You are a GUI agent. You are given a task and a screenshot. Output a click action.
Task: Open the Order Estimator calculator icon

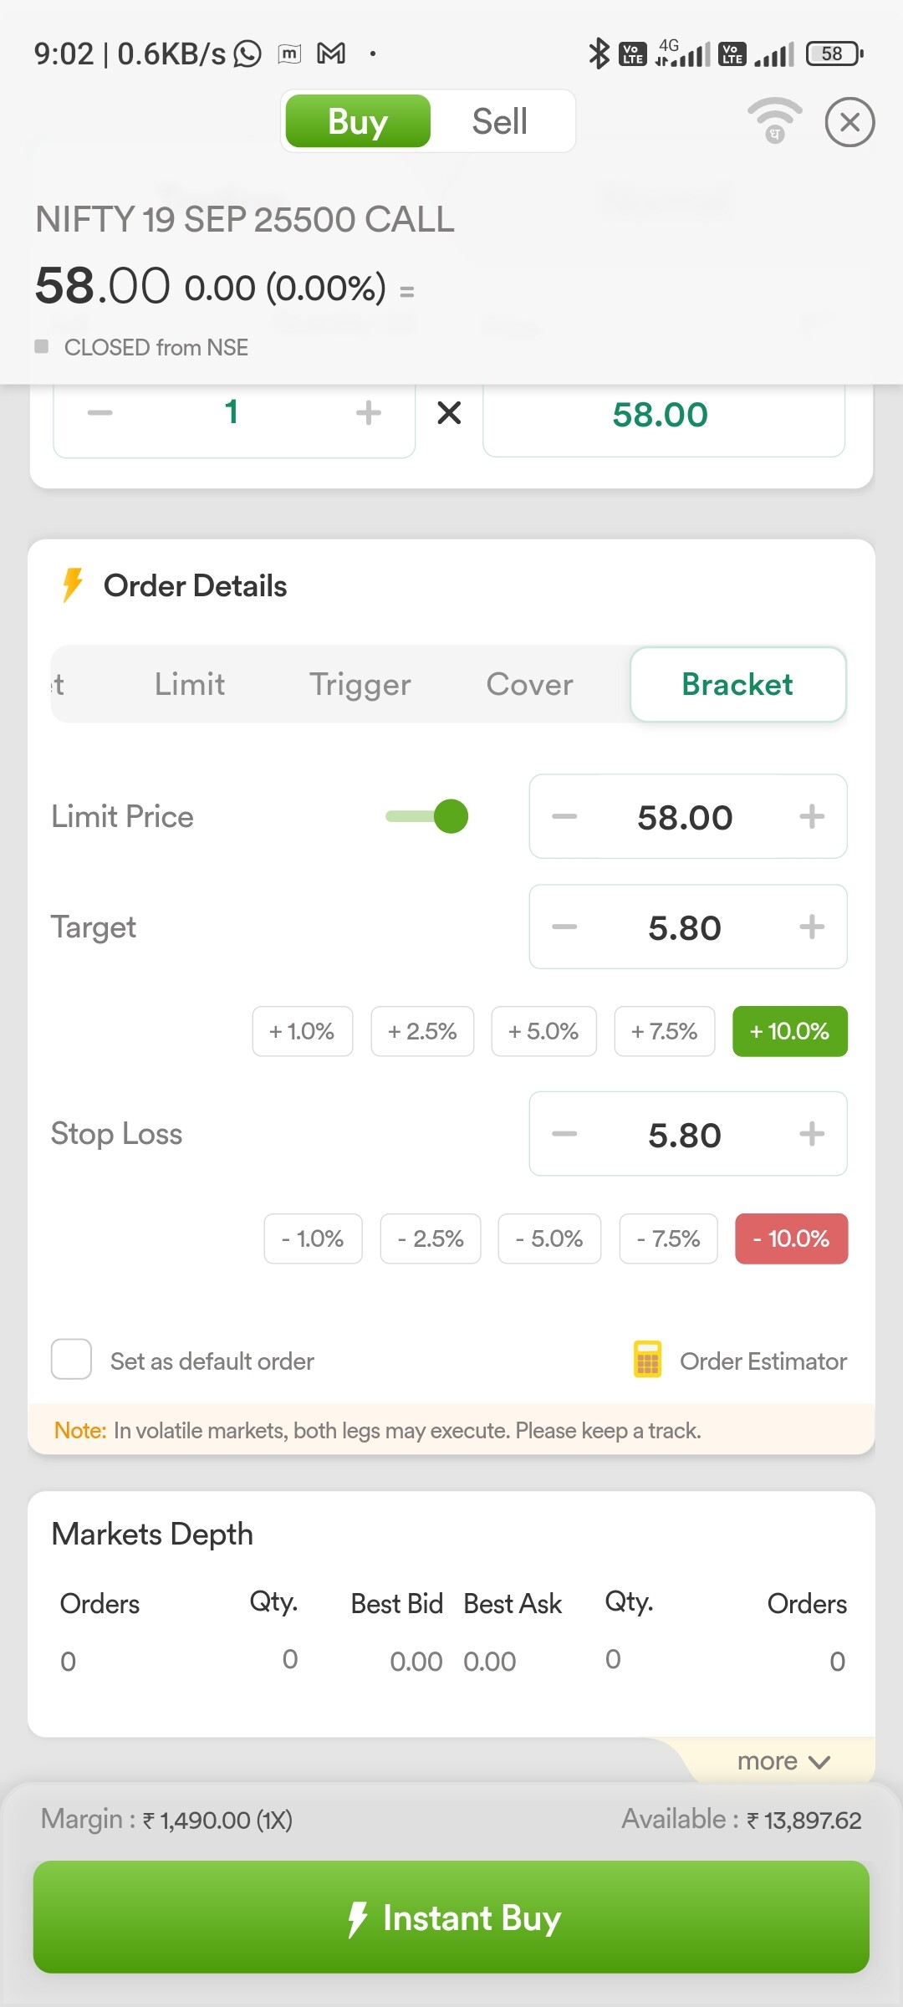[647, 1360]
